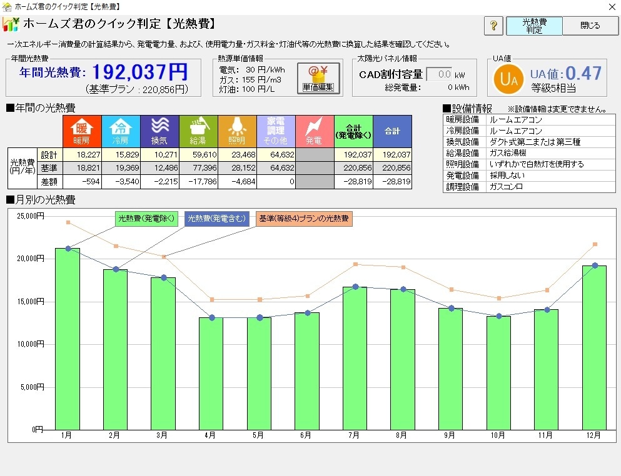Click the 7月 green bar

[355, 359]
